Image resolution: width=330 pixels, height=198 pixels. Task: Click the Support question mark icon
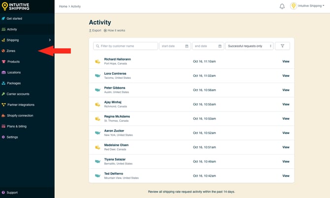click(3, 193)
